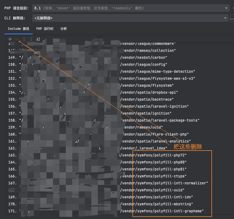The width and height of the screenshot is (234, 219).
Task: Select the symfony/polyfill-intl-idn row
Action: pyautogui.click(x=120, y=197)
